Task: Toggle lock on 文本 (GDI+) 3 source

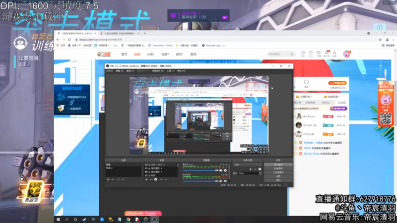Action: (x=149, y=165)
